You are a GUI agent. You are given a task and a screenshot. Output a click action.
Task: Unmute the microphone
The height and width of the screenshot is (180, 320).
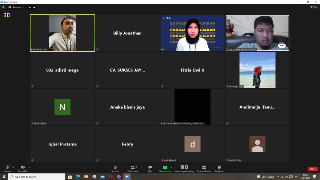7,168
